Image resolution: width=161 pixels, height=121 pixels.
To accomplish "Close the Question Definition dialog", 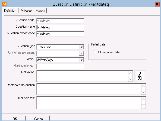I will coord(157,4).
